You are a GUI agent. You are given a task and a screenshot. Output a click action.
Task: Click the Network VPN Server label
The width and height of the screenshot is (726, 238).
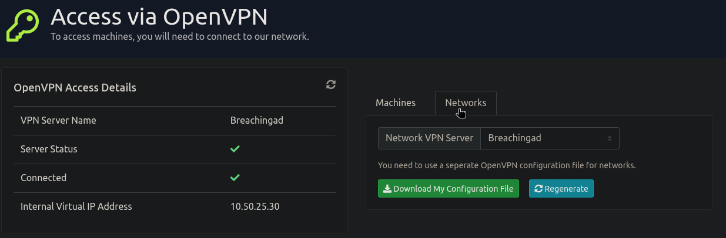click(429, 138)
